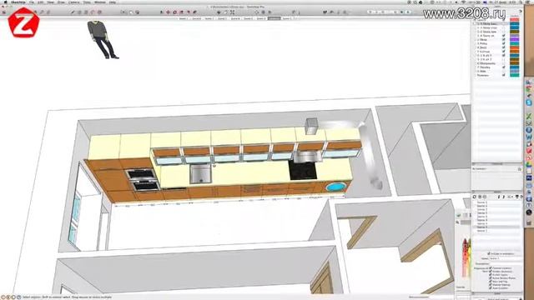
Task: Open the Help menu
Action: coord(113,2)
